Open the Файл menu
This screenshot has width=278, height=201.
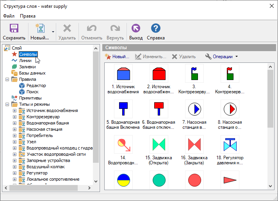tap(9, 16)
